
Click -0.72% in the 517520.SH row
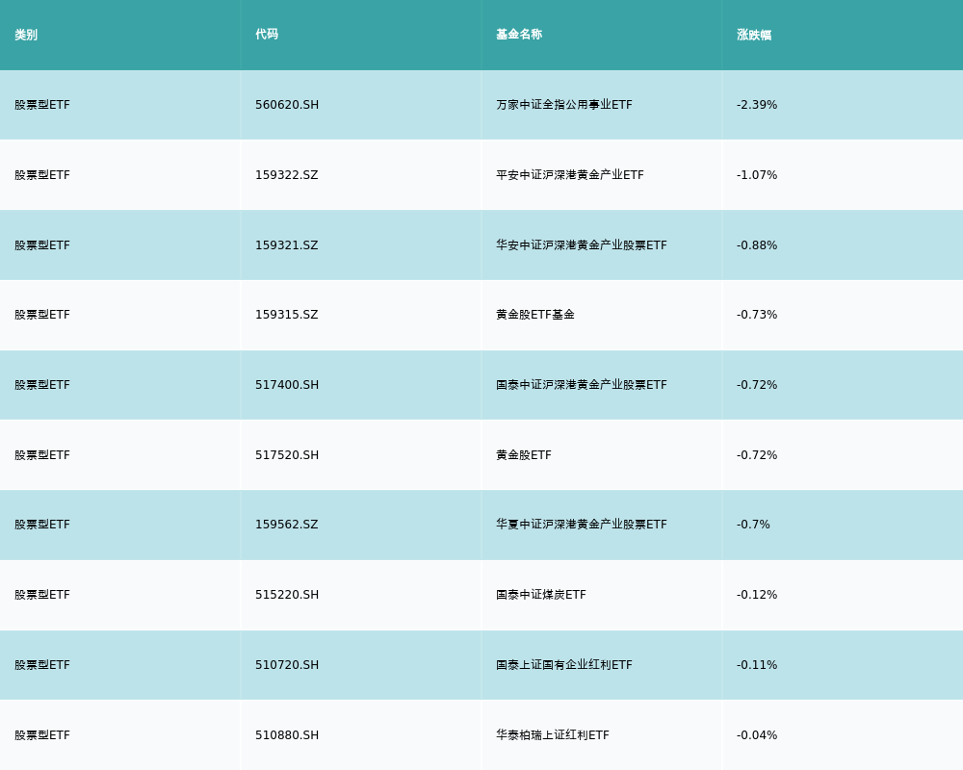pyautogui.click(x=757, y=455)
